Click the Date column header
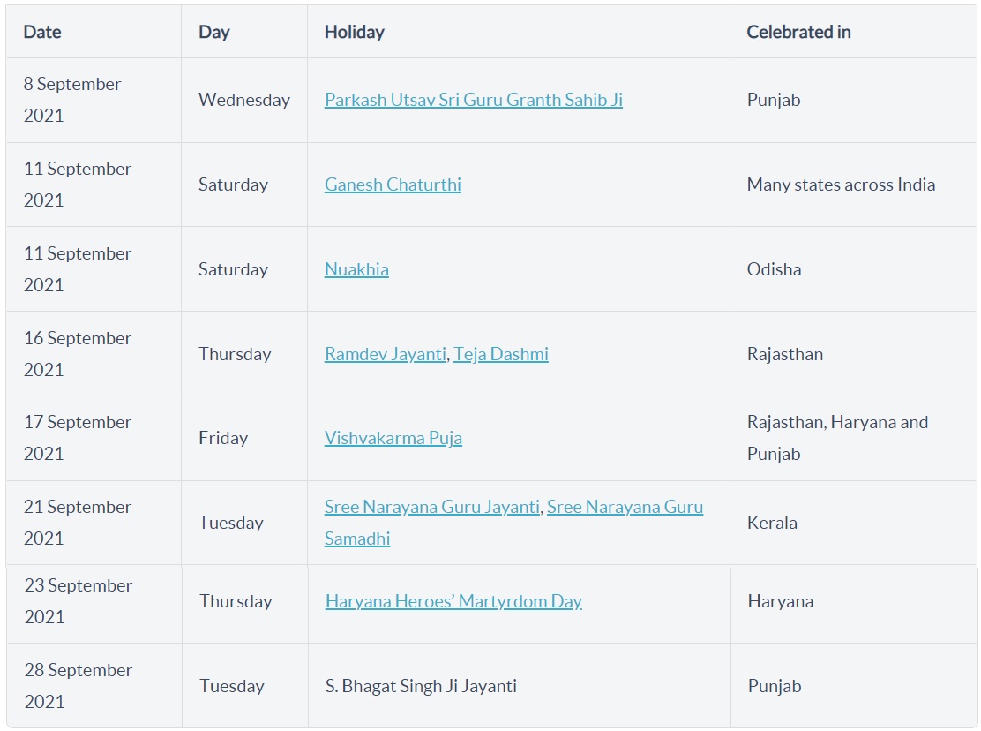981x731 pixels. point(42,32)
